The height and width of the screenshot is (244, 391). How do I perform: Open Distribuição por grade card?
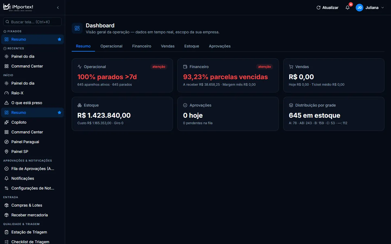[x=334, y=114]
